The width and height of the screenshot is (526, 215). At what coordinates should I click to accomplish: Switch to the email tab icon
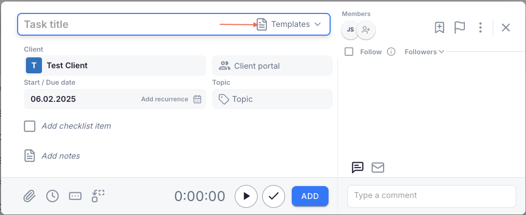(378, 167)
